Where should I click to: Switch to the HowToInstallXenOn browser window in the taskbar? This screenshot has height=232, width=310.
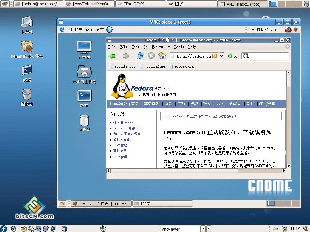(x=89, y=4)
